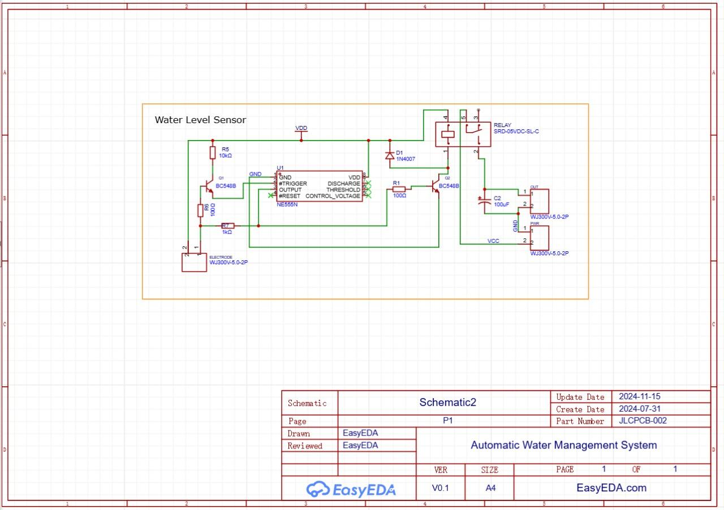The width and height of the screenshot is (724, 510).
Task: Click the "THRESHOLD" pin label on U1
Action: tap(343, 190)
